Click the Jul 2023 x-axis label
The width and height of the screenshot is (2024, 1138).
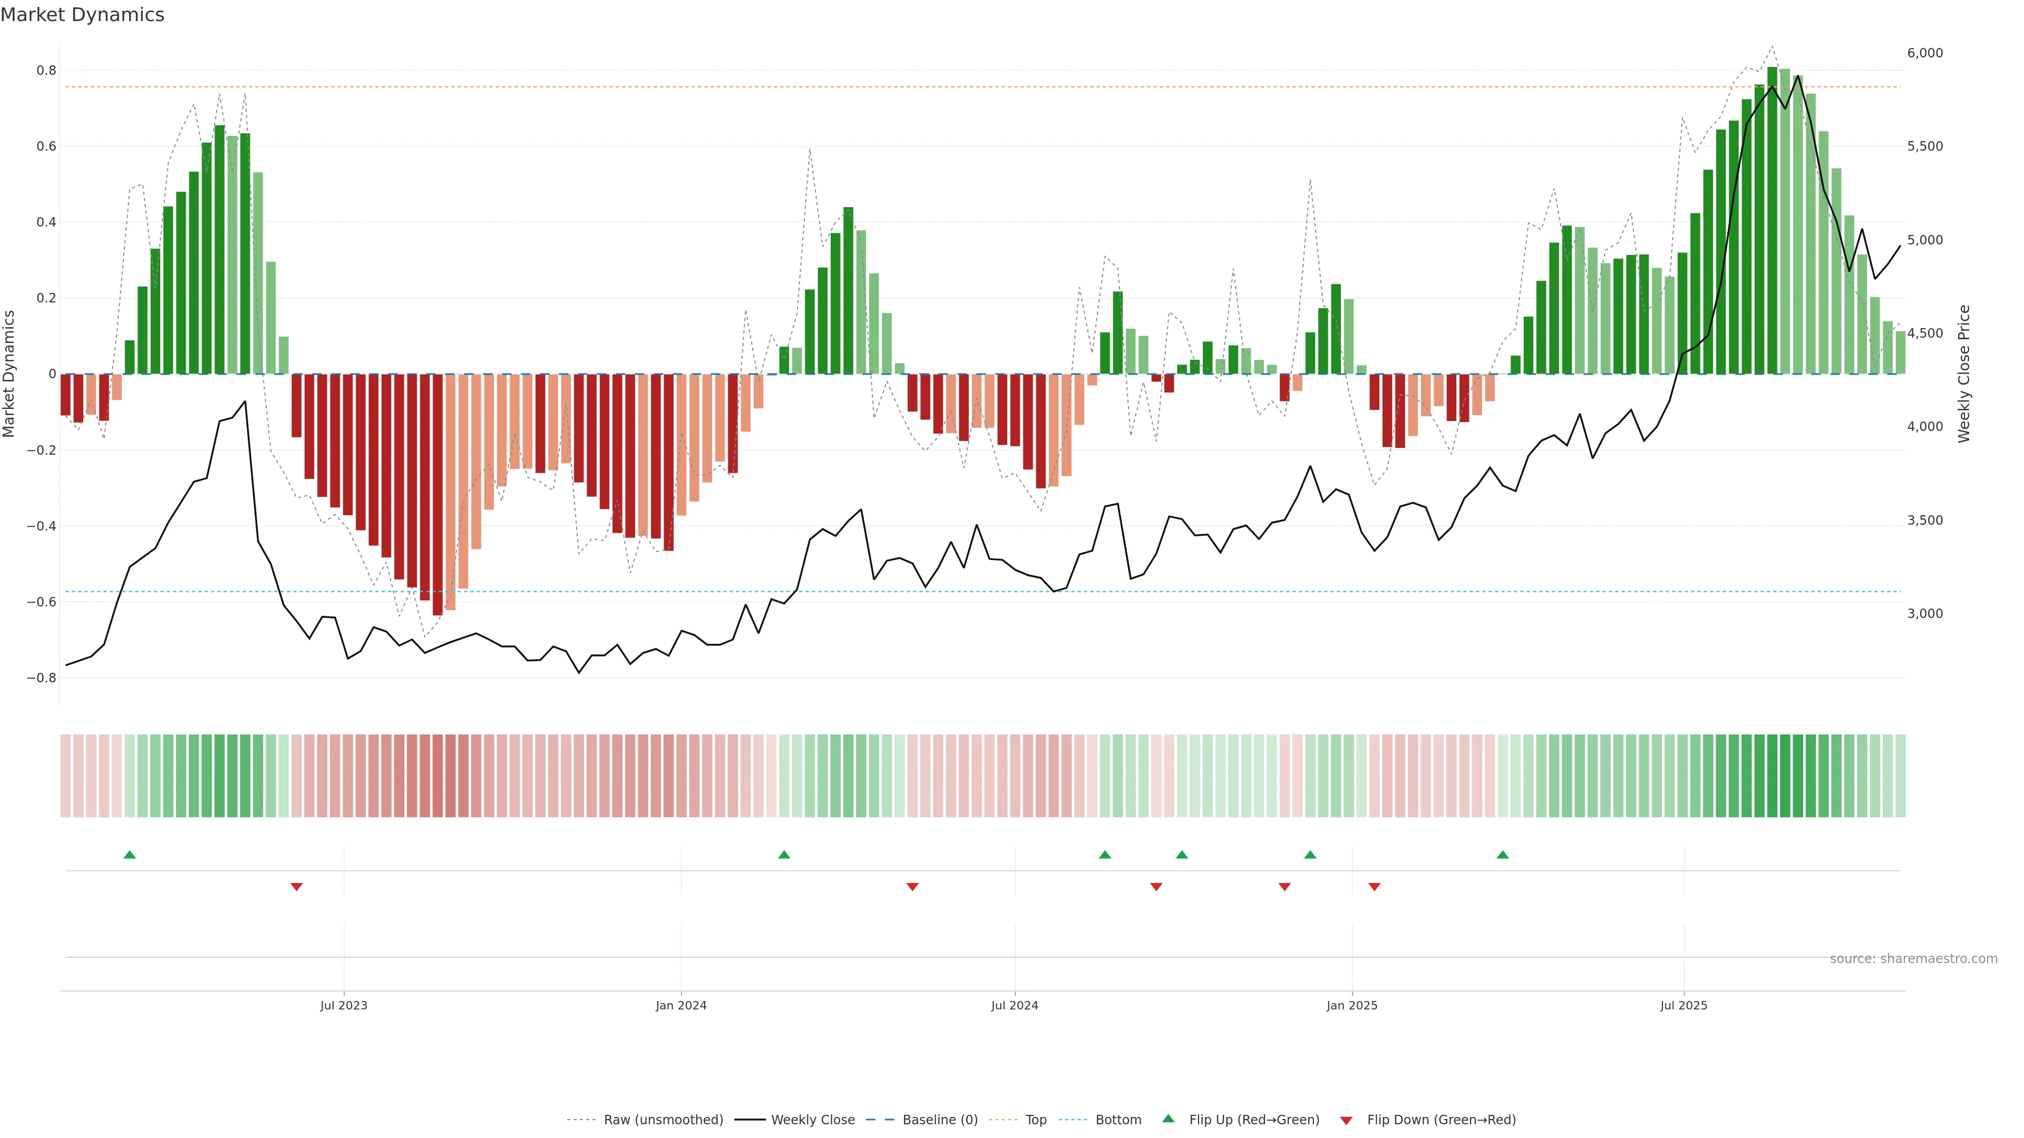point(343,1005)
